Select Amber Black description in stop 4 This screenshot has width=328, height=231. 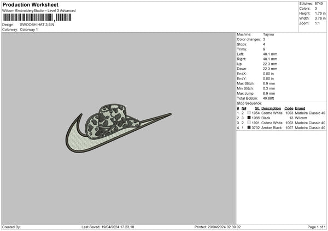(272, 128)
